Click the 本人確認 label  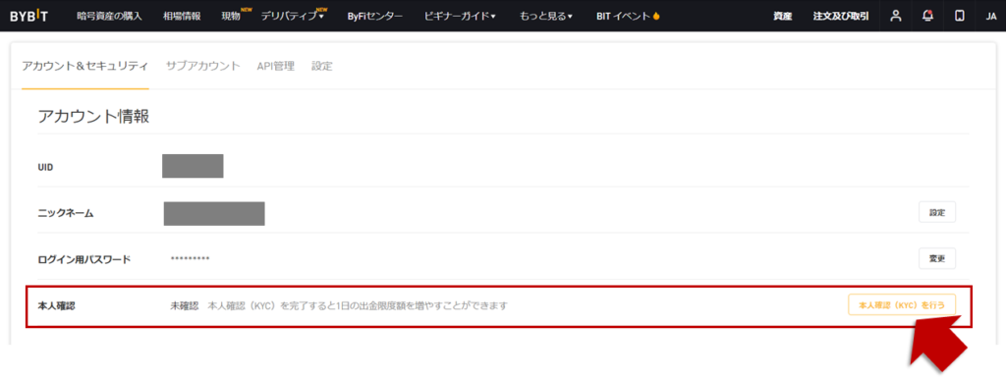tap(56, 306)
